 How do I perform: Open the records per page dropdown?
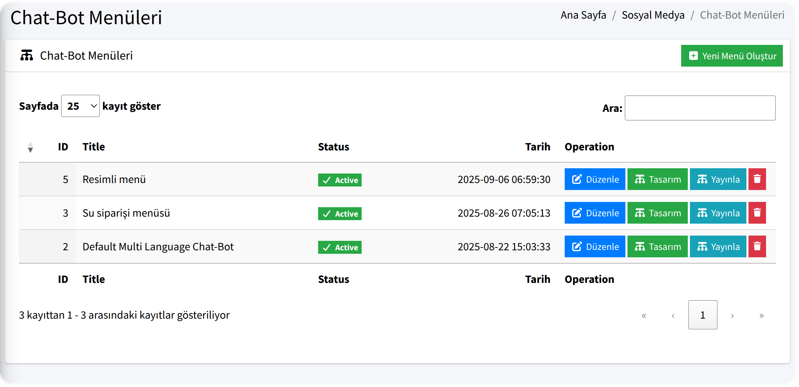[80, 106]
